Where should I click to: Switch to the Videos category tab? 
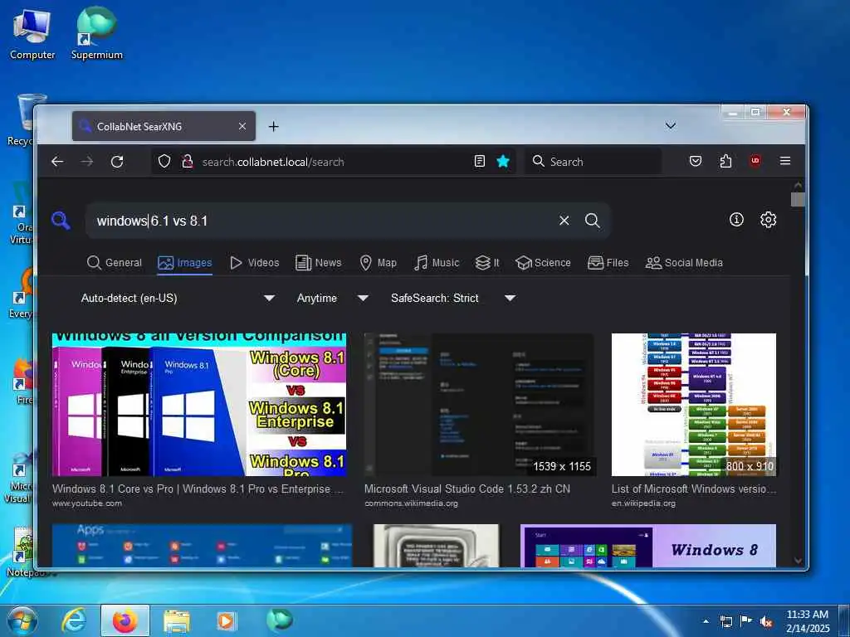pyautogui.click(x=254, y=263)
